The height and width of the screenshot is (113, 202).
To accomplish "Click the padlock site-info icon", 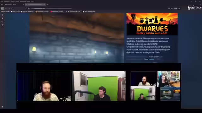I will pos(29,8).
